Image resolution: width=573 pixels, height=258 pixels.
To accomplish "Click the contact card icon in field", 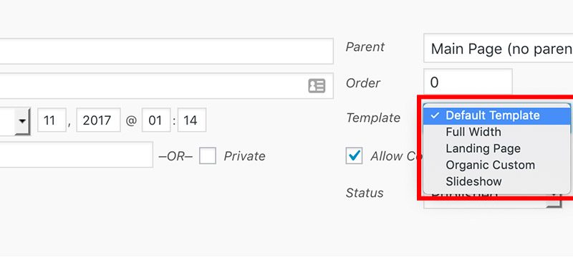I will (317, 86).
